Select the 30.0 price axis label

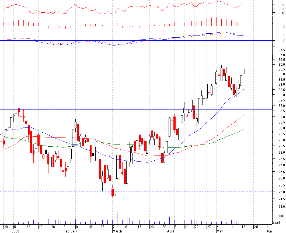point(282,128)
